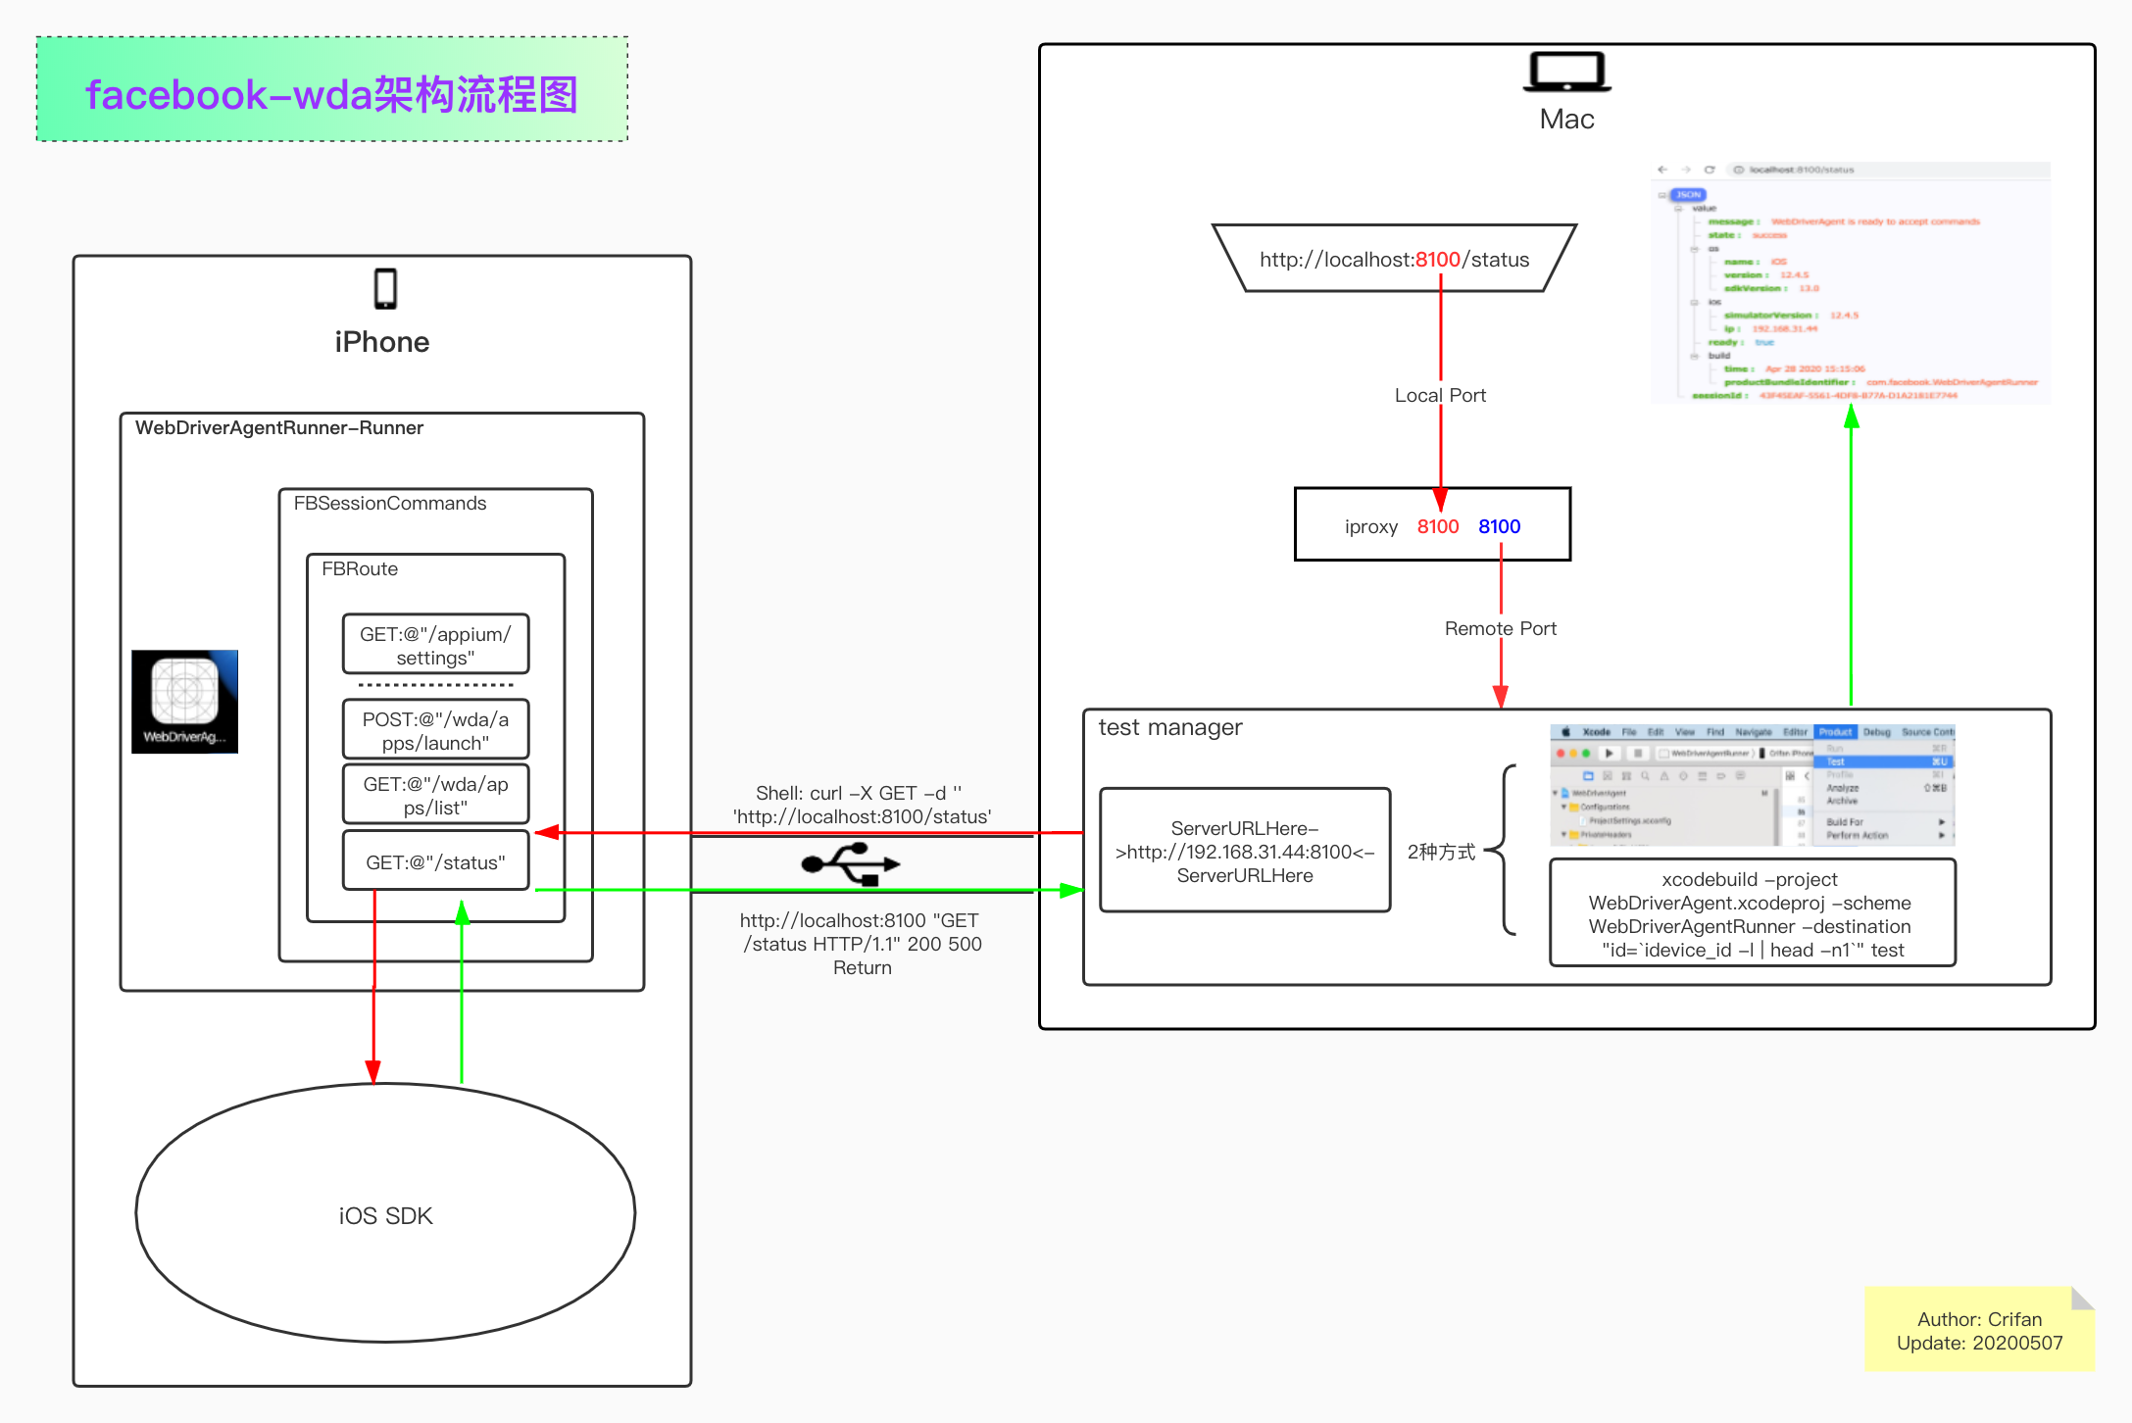Open the Xcode Debug menu
2132x1423 pixels.
coord(1877,732)
